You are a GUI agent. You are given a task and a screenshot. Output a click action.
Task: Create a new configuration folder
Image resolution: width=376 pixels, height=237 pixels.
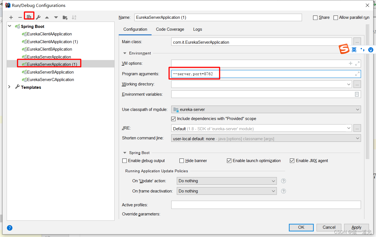click(x=65, y=17)
